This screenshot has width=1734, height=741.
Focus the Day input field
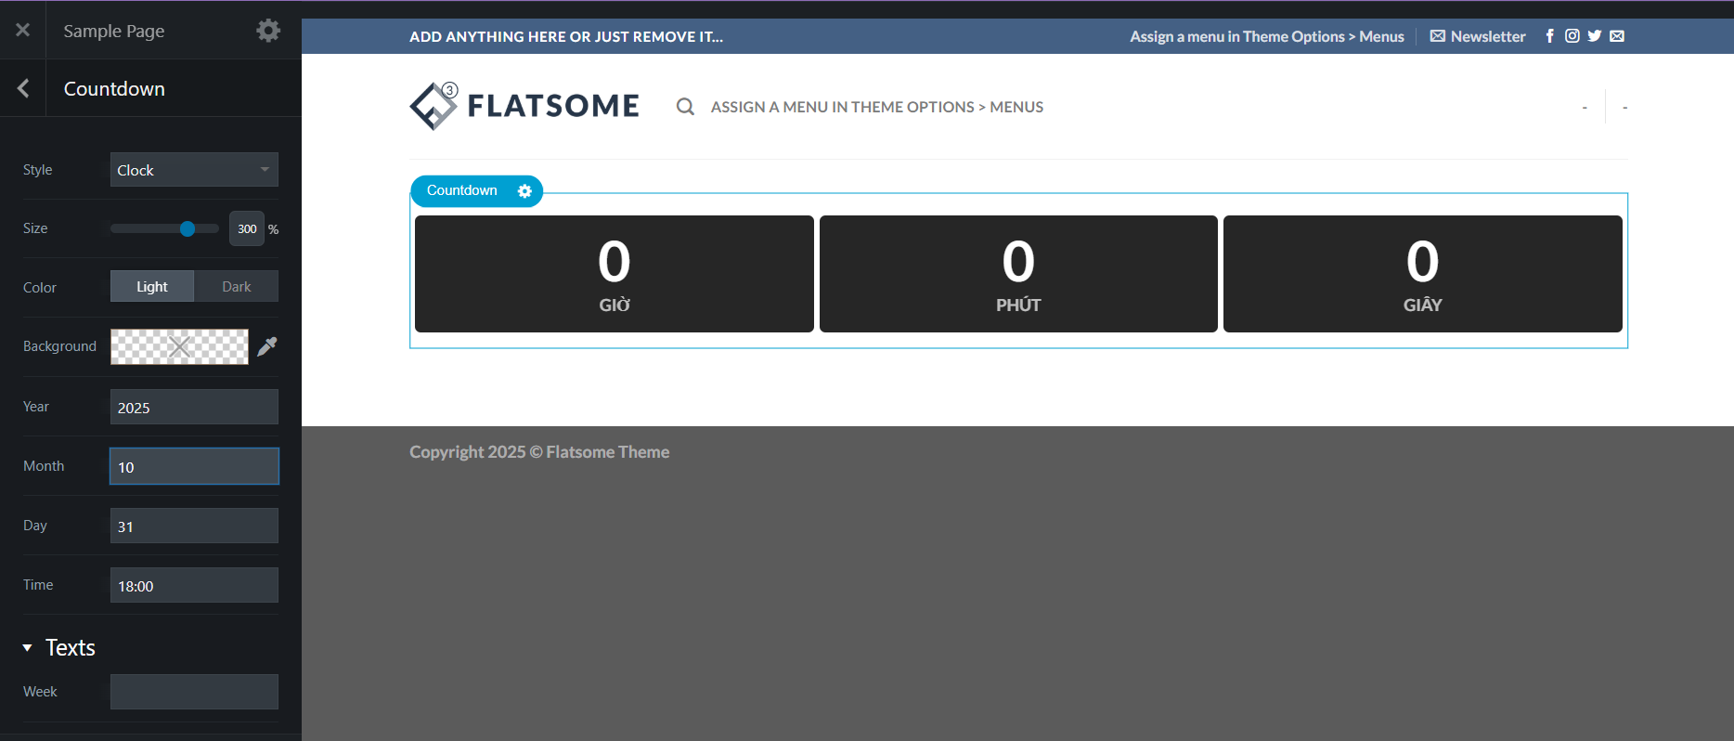point(194,526)
